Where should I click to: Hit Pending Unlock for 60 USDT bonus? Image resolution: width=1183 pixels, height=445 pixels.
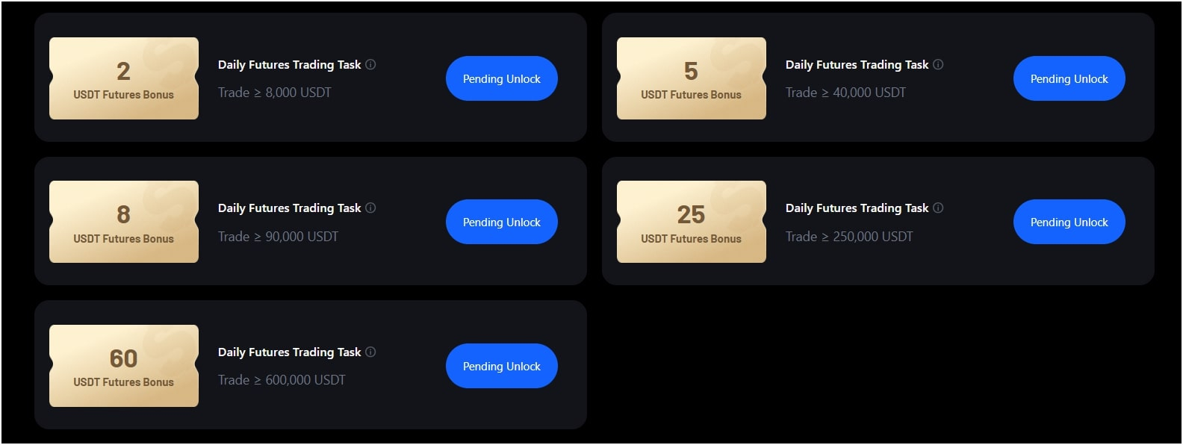pyautogui.click(x=501, y=367)
